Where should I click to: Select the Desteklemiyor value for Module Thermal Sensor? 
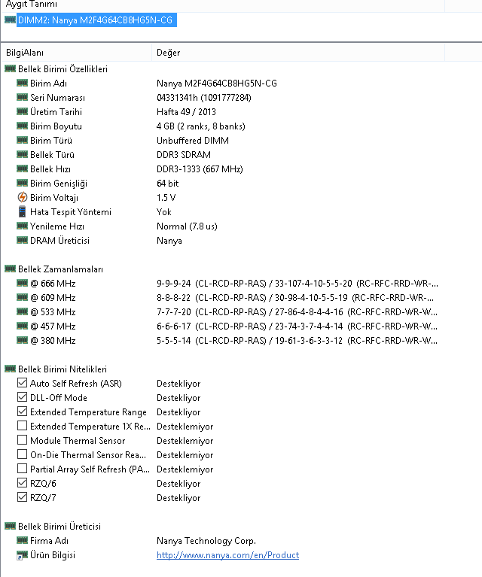pos(185,441)
